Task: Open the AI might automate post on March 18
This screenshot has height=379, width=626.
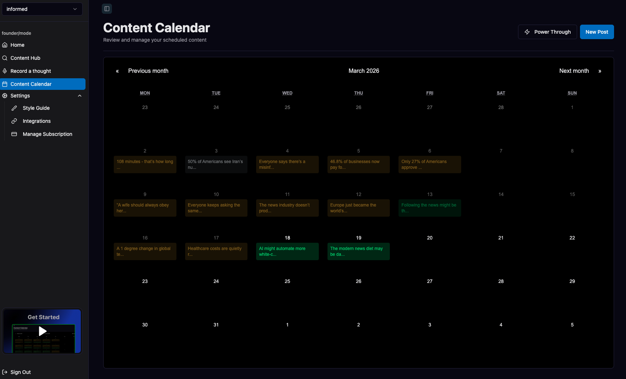Action: click(x=287, y=251)
